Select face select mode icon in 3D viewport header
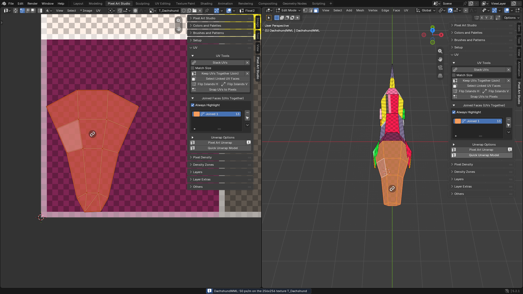 point(316,10)
